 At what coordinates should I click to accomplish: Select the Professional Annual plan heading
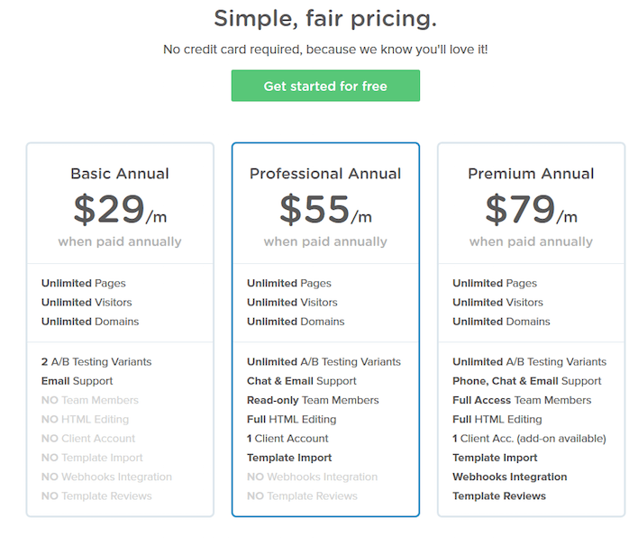(325, 174)
